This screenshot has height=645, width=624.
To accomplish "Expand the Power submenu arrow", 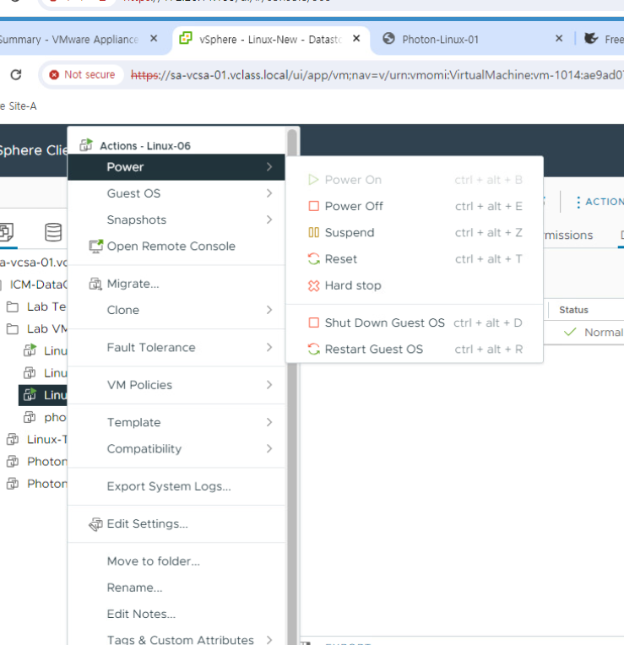I will click(269, 166).
